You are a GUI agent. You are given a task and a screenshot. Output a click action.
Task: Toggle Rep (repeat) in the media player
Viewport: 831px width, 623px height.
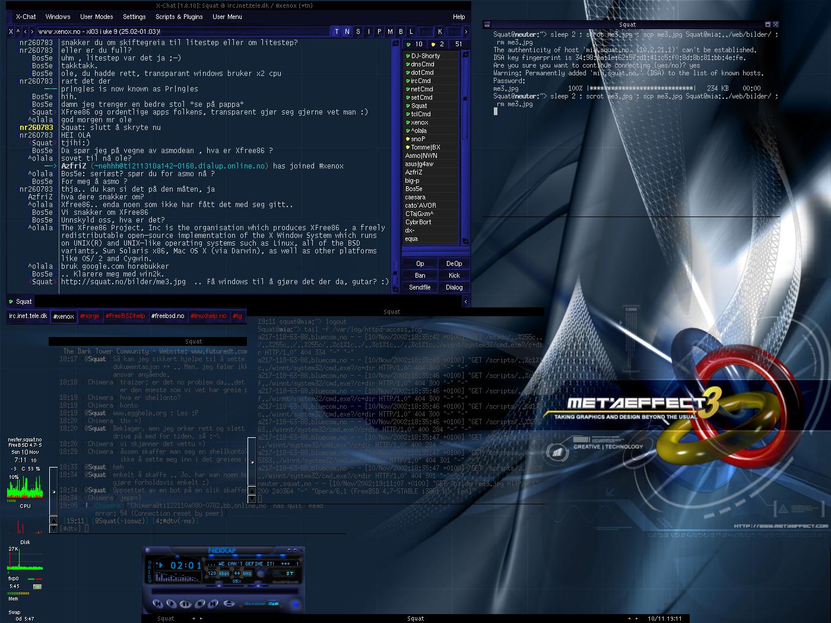click(x=273, y=604)
